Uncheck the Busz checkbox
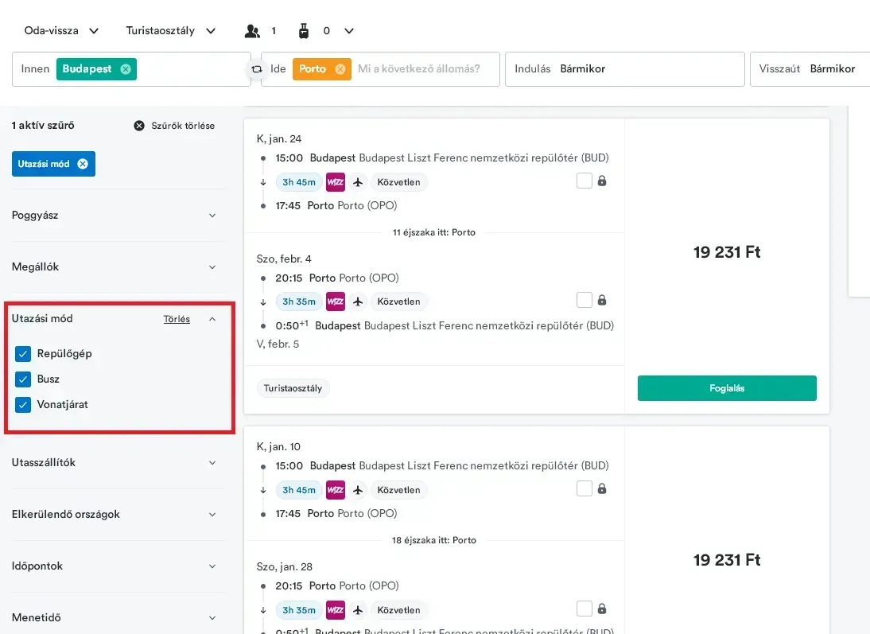 (23, 379)
